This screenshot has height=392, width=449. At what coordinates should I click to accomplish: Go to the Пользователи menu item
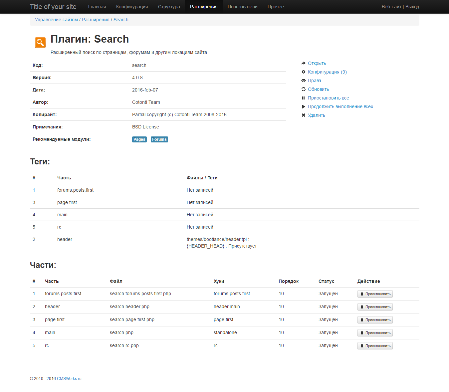(x=242, y=7)
